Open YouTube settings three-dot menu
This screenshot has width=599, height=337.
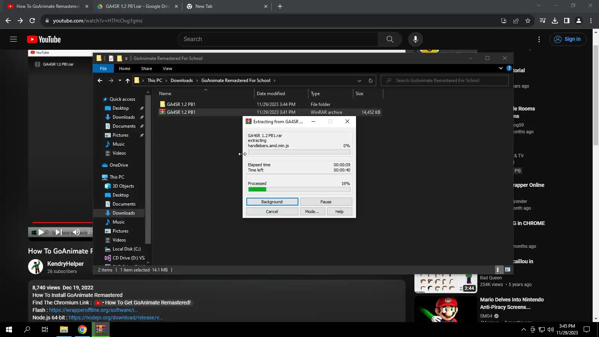(x=539, y=39)
